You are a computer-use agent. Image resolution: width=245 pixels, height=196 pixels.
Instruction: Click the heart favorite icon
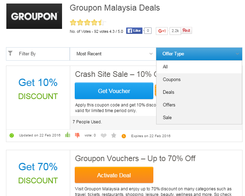pos(104,135)
